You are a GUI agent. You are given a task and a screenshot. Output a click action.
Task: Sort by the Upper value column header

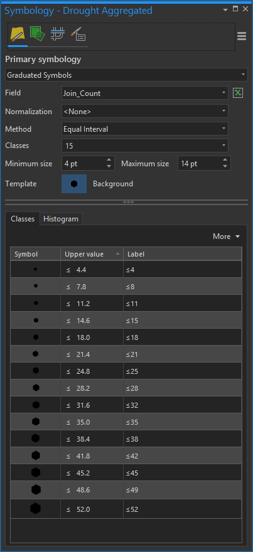(x=92, y=254)
